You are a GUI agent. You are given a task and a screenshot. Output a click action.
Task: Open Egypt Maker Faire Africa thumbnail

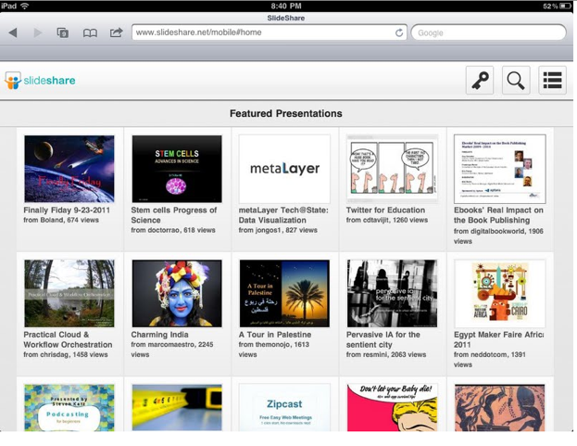pyautogui.click(x=500, y=293)
